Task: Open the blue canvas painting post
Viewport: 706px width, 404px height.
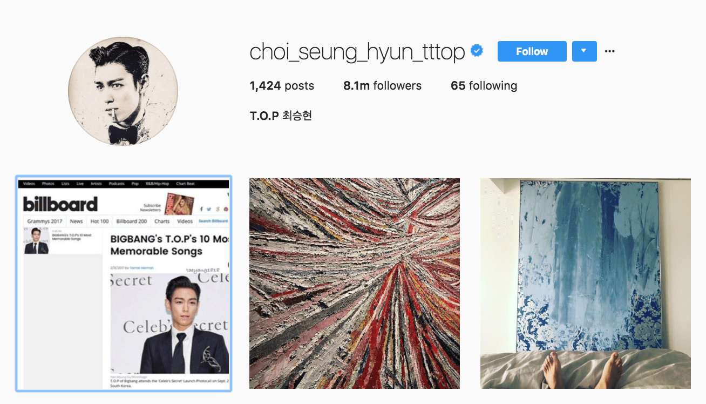Action: [x=586, y=284]
